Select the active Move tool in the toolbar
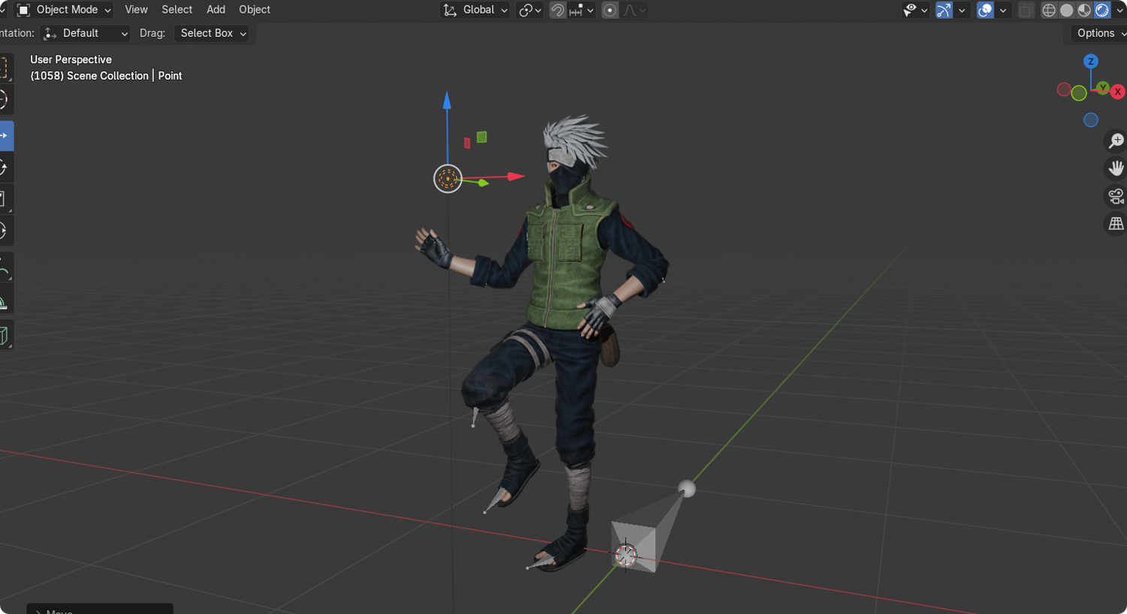 [6, 136]
